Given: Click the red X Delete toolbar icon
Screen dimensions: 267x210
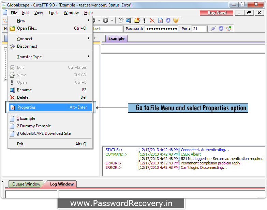Looking at the screenshot, I should coord(152,20).
